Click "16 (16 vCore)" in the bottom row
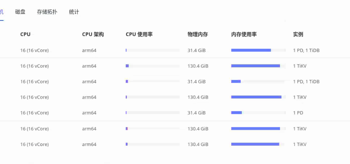The width and height of the screenshot is (350, 164). click(x=34, y=144)
